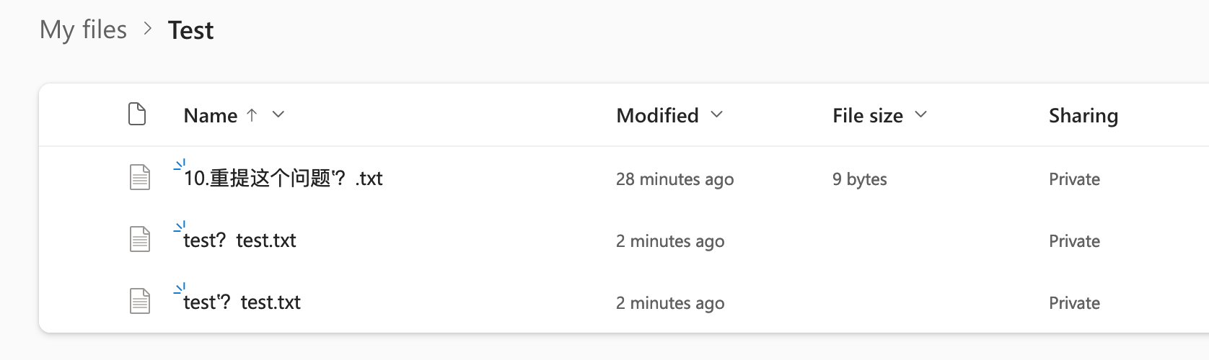Select the row modified 28 minutes ago
This screenshot has height=360, width=1209.
pos(624,178)
